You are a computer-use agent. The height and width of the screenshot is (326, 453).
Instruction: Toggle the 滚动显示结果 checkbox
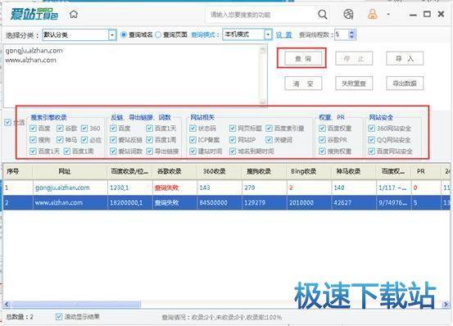[59, 317]
